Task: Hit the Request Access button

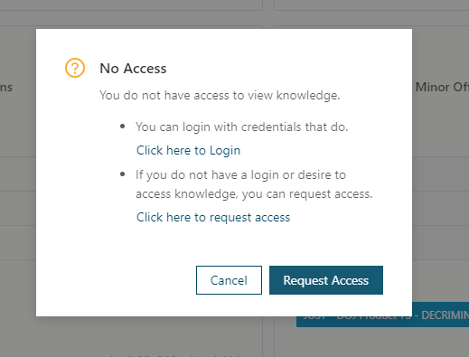Action: pyautogui.click(x=326, y=280)
